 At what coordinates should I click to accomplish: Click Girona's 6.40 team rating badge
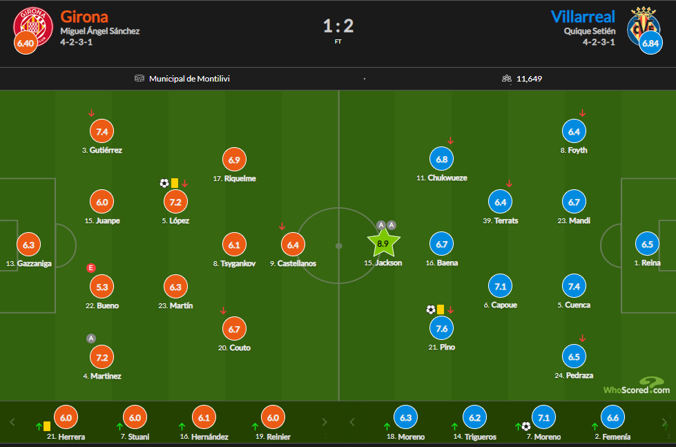(25, 44)
